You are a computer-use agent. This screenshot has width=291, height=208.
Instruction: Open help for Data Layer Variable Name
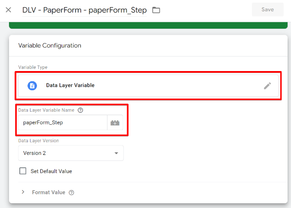pos(80,110)
